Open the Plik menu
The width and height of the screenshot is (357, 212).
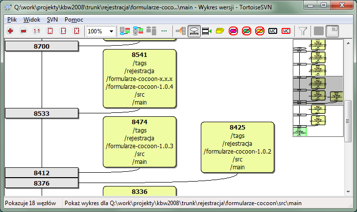coord(12,20)
